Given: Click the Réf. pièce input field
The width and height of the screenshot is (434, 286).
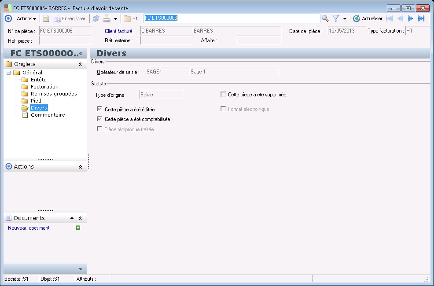Looking at the screenshot, I should click(65, 40).
